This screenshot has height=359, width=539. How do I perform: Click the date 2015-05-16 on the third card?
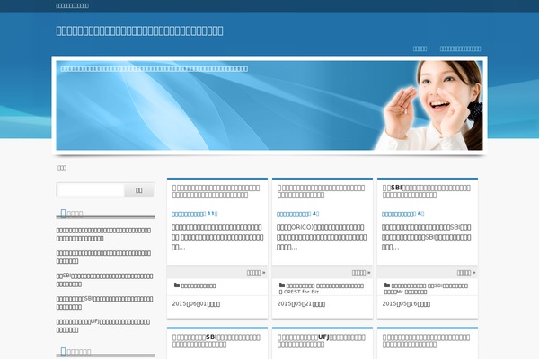pyautogui.click(x=406, y=304)
